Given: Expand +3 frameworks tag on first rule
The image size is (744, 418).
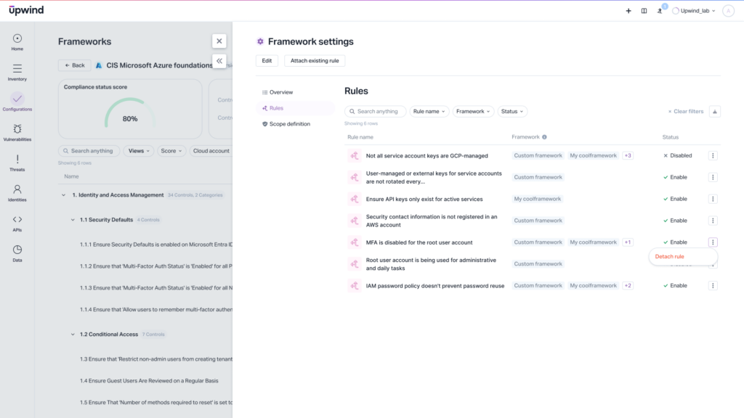Looking at the screenshot, I should point(628,155).
